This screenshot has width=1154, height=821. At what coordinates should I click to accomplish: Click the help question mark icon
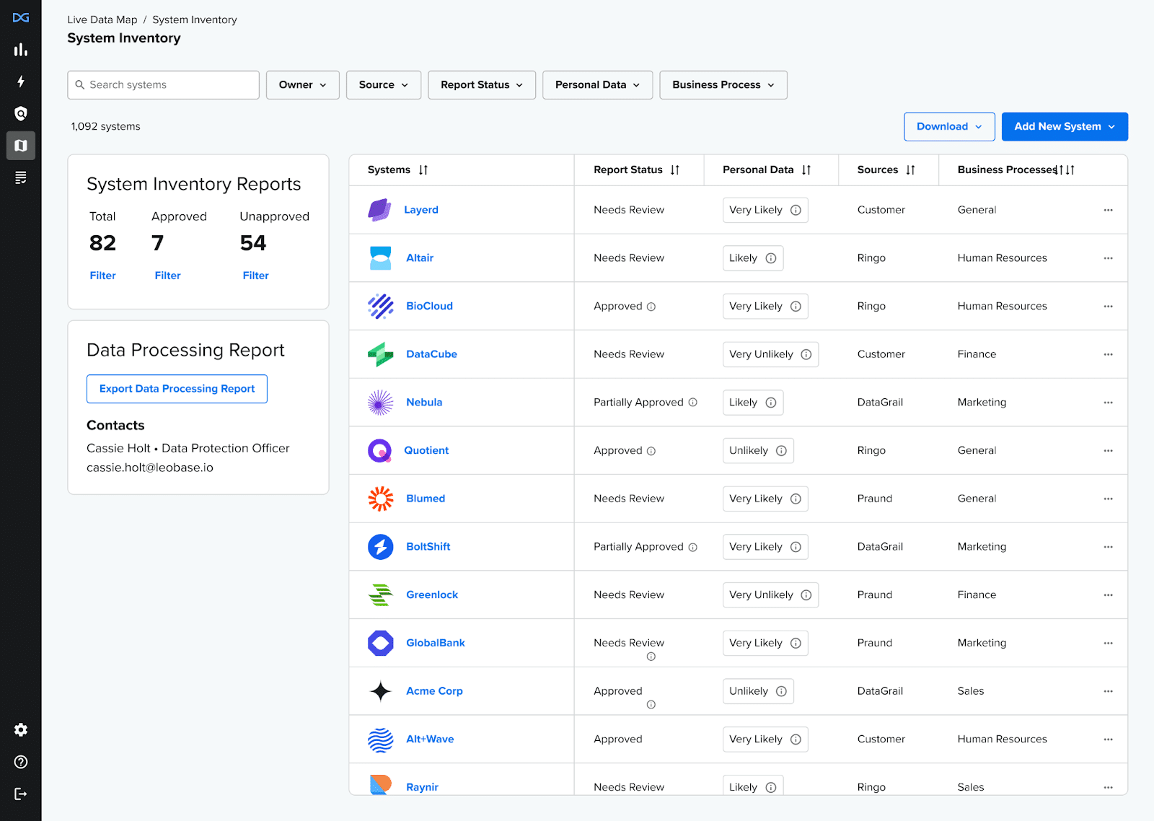tap(21, 762)
